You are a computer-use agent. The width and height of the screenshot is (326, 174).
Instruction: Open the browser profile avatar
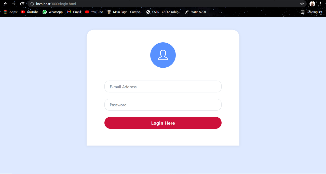[312, 4]
